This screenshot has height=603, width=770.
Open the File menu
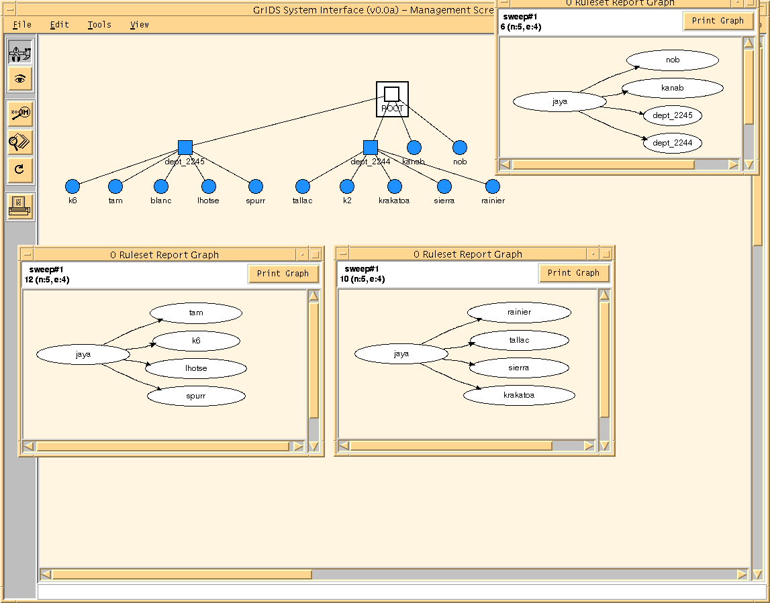22,25
